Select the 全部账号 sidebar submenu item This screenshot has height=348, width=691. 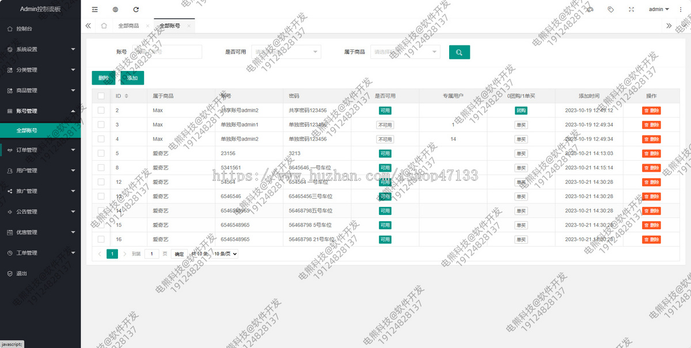coord(40,131)
